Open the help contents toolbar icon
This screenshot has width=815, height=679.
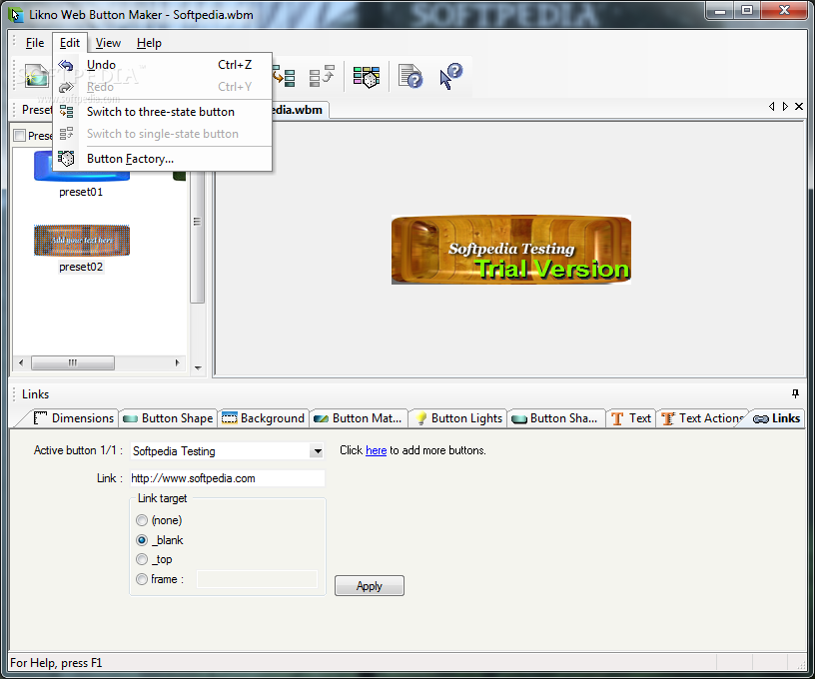point(410,76)
